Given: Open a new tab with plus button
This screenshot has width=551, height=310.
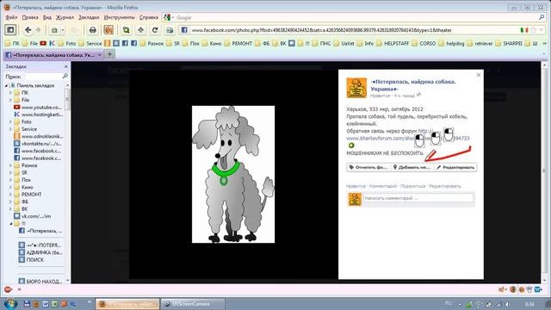Looking at the screenshot, I should coord(109,54).
